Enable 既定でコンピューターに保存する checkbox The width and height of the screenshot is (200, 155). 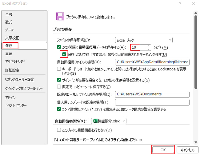pyautogui.click(x=59, y=87)
